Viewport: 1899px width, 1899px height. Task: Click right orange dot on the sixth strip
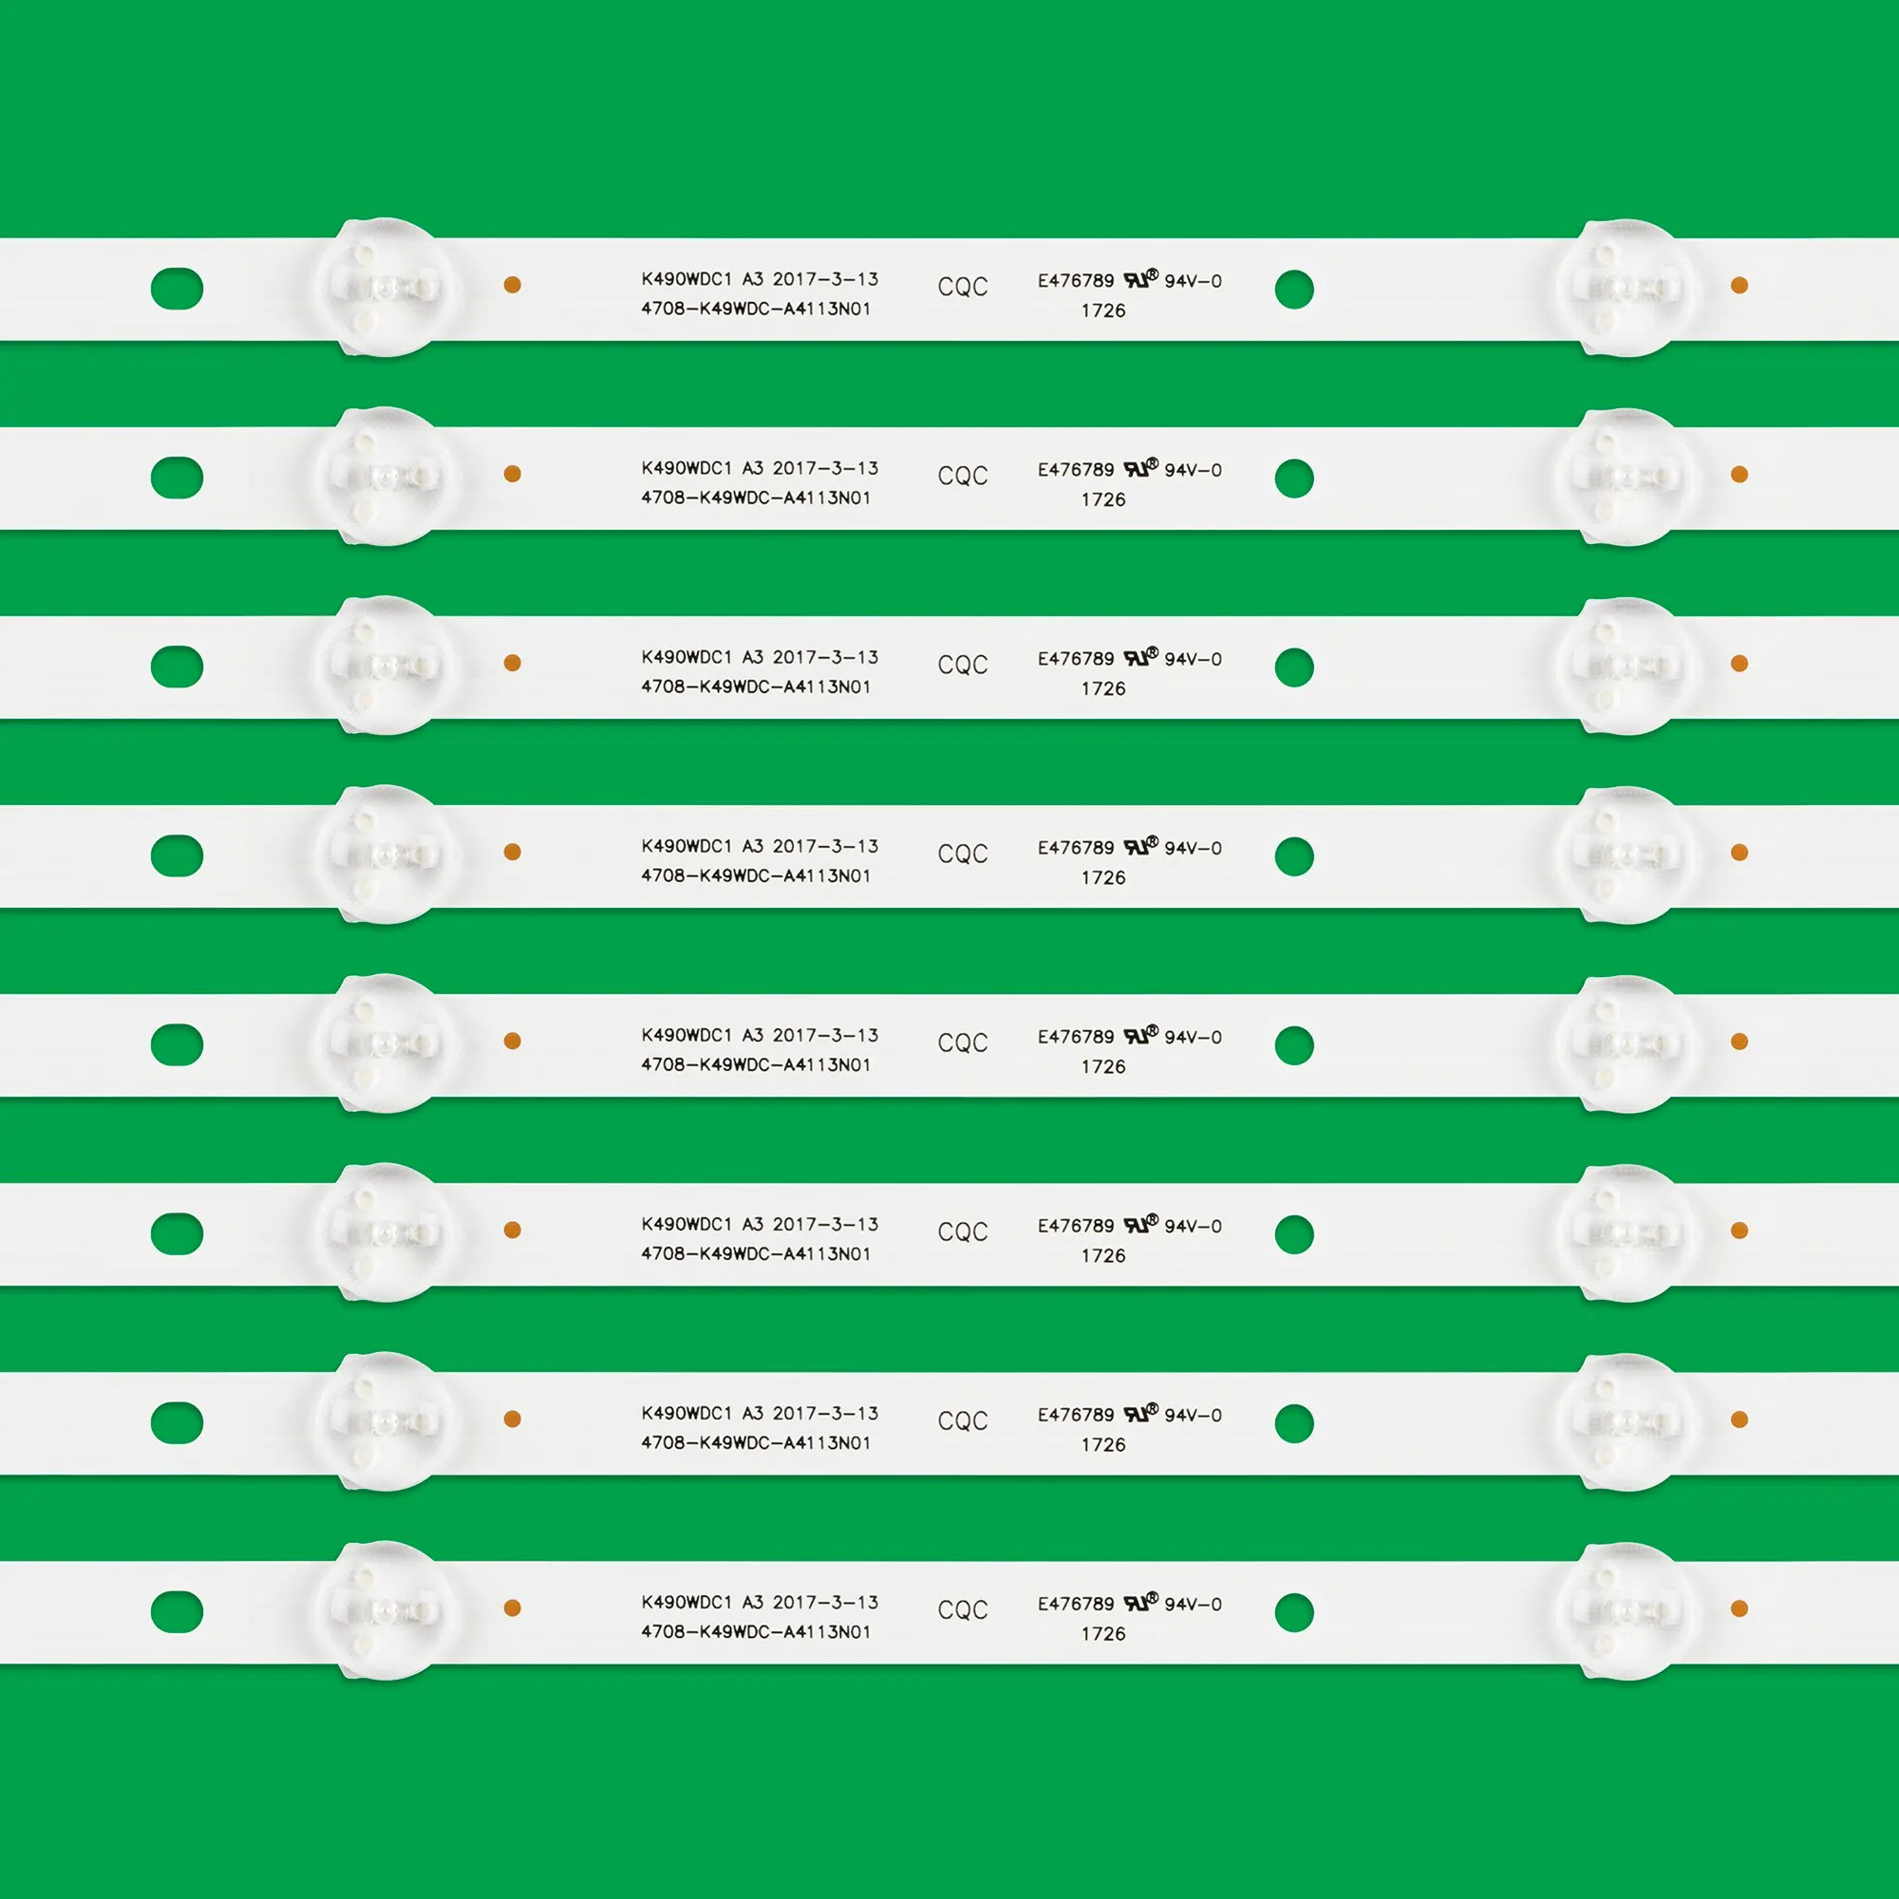pos(1739,1231)
